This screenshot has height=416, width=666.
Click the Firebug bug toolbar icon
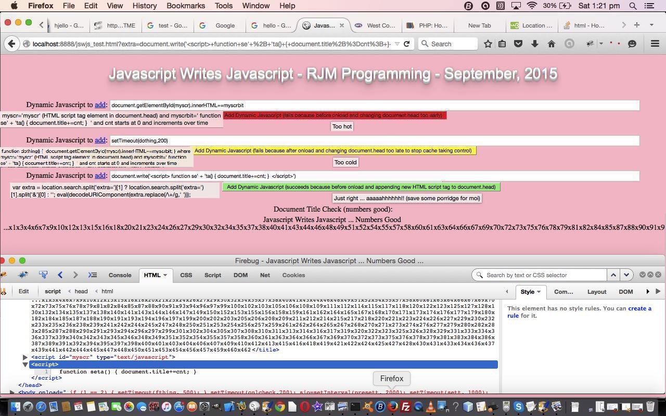(590, 44)
